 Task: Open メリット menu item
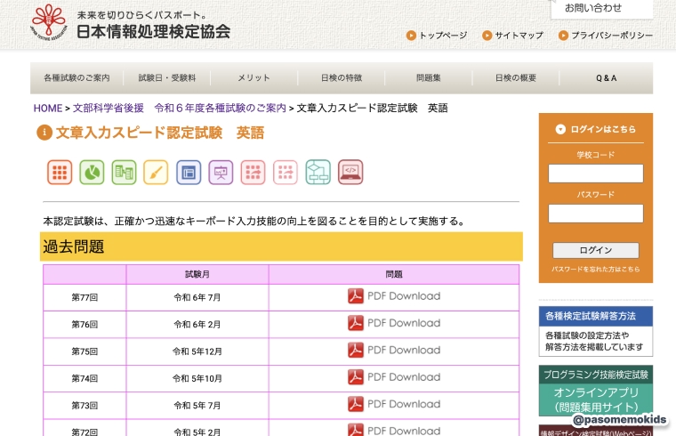point(253,78)
